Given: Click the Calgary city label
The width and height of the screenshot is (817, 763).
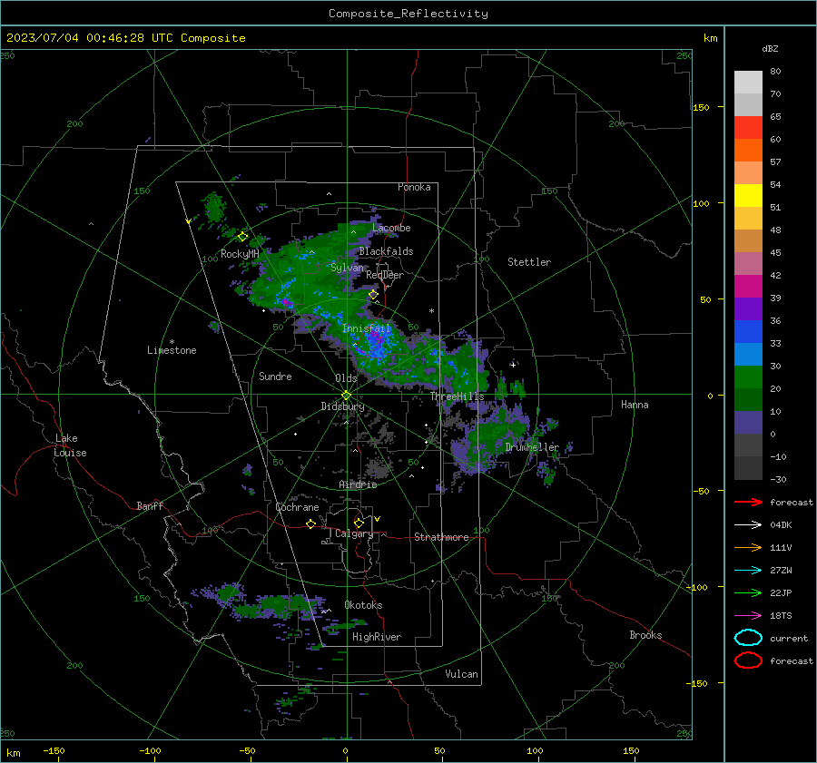Looking at the screenshot, I should (x=354, y=533).
